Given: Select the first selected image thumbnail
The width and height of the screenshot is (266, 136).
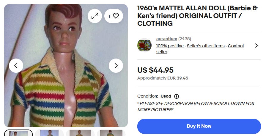Looking at the screenshot, I should (18, 133).
